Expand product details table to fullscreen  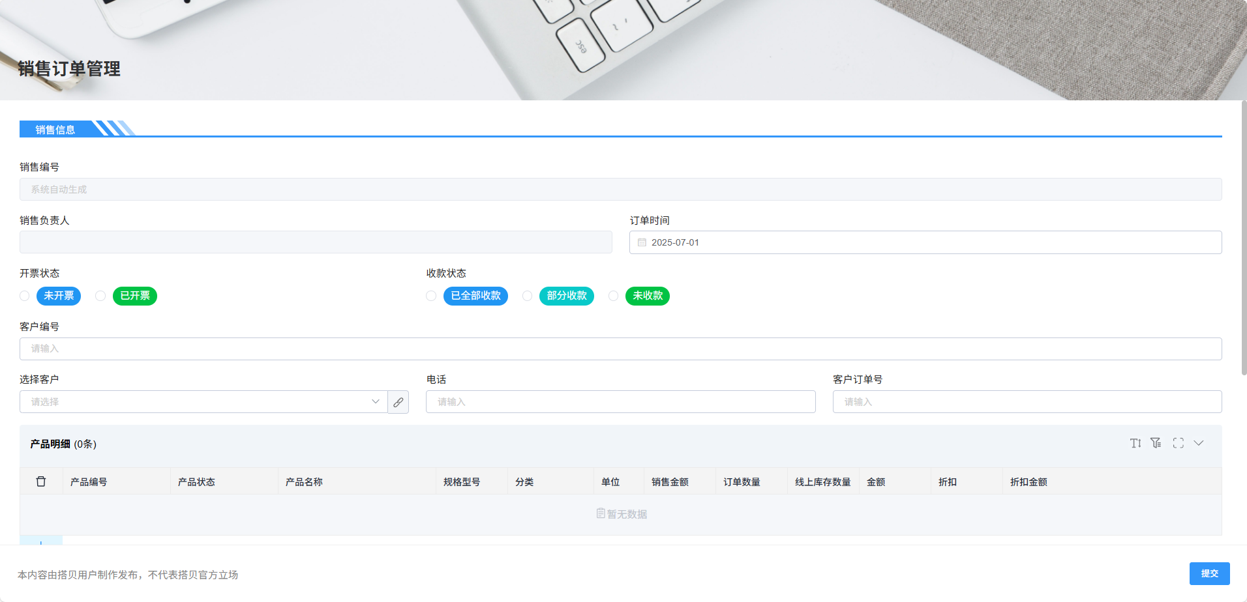1178,443
